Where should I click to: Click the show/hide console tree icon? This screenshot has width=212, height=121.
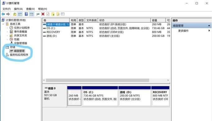[x=20, y=14]
